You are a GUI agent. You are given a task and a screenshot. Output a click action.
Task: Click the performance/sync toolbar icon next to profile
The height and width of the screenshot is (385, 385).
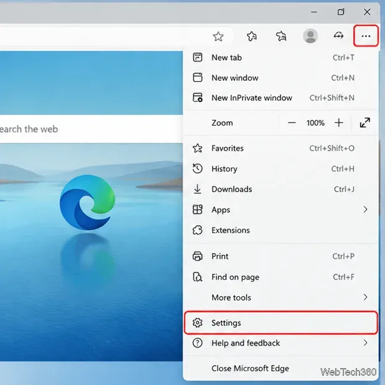coord(338,36)
